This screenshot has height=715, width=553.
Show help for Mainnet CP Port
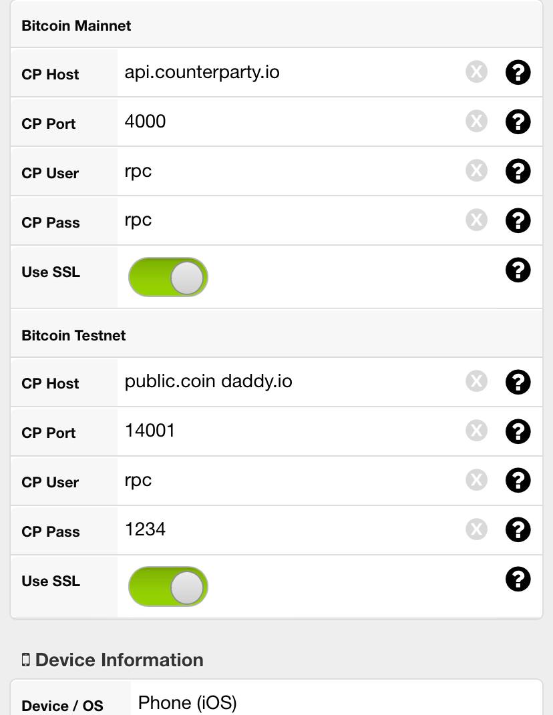point(518,122)
